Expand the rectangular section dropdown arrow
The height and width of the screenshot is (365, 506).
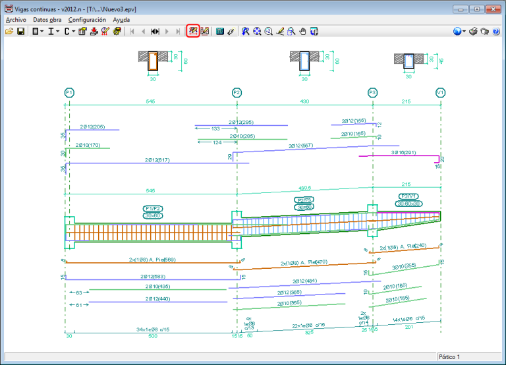pos(43,31)
